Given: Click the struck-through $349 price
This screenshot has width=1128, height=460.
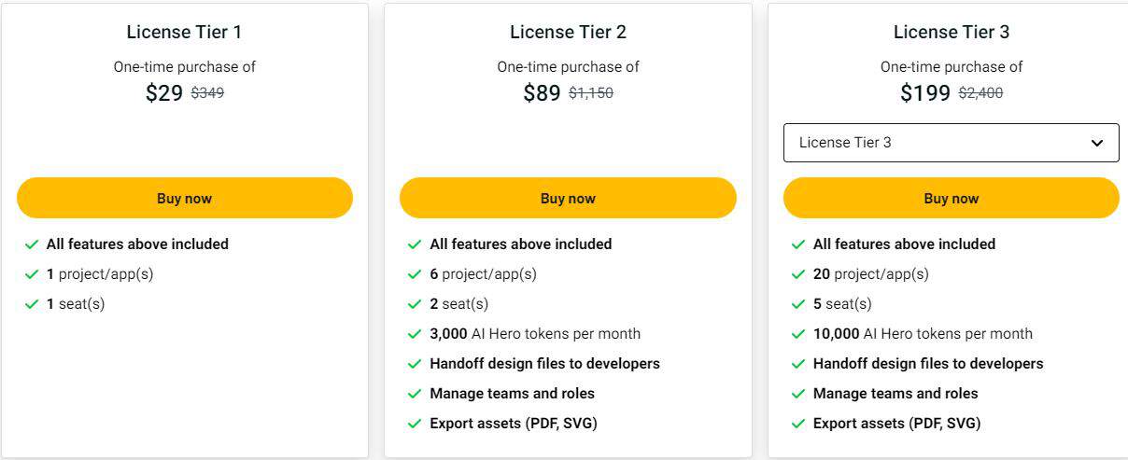Looking at the screenshot, I should click(x=207, y=93).
